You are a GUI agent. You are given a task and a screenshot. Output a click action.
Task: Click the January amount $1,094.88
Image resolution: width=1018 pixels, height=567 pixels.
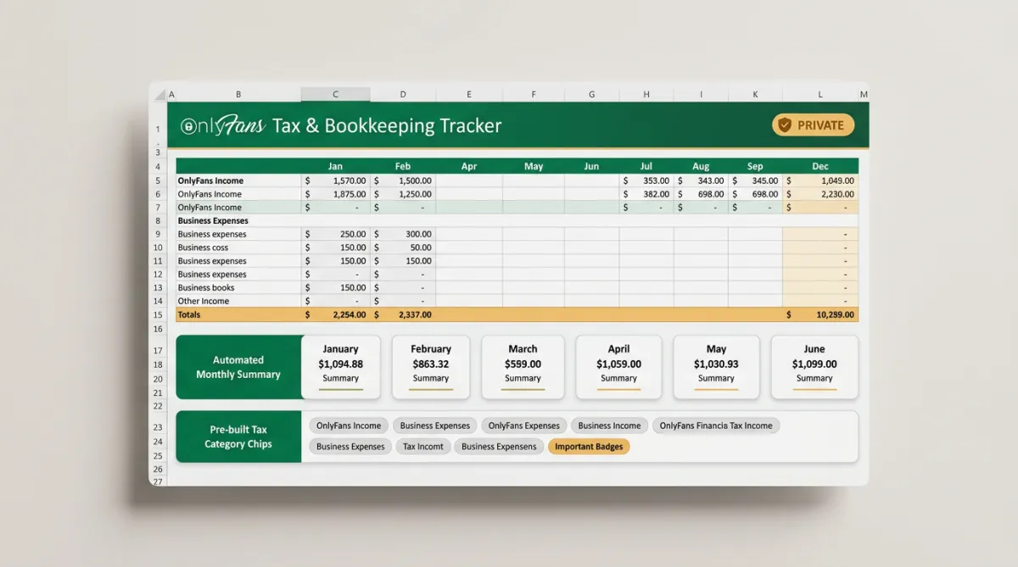click(x=341, y=364)
